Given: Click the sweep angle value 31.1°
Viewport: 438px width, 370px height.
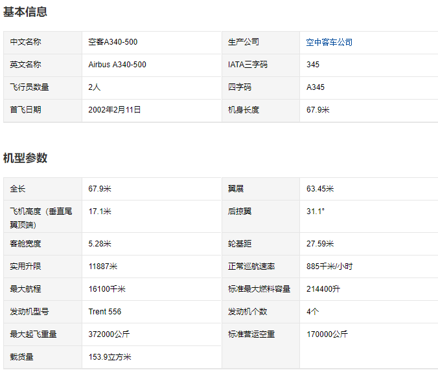Looking at the screenshot, I should pos(316,211).
